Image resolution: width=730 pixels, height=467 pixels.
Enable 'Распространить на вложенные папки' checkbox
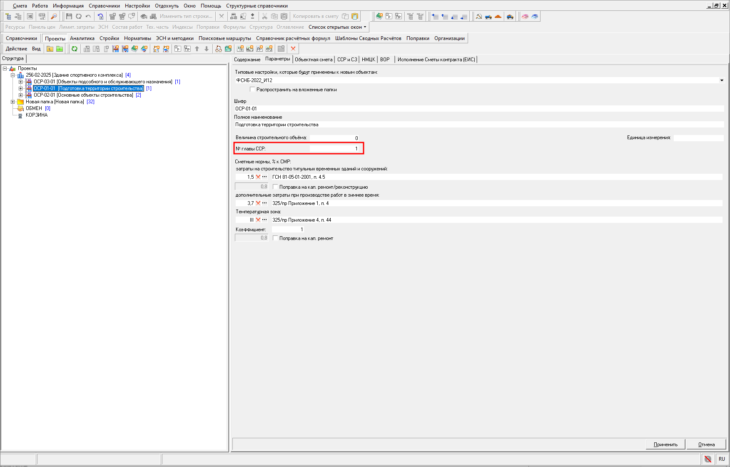click(252, 90)
